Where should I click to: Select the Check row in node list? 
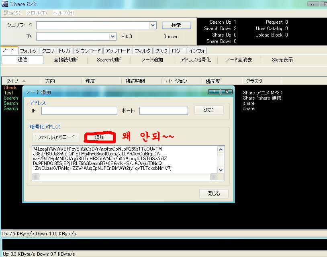coord(10,88)
